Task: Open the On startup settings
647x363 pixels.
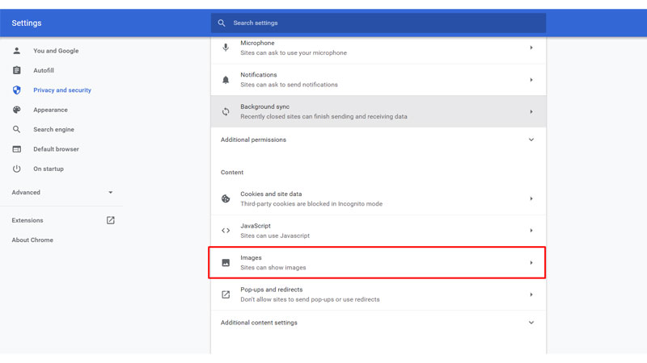Action: [49, 169]
